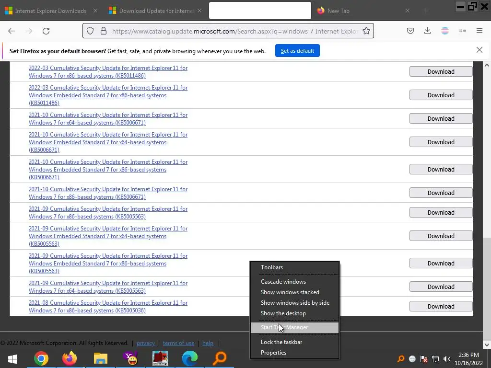Open the help footer link
This screenshot has width=491, height=368.
tap(208, 343)
